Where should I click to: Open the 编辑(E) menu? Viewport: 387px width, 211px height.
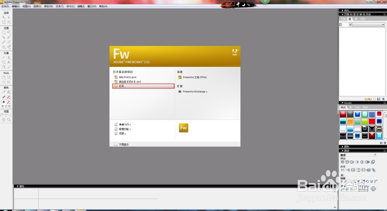(x=16, y=7)
